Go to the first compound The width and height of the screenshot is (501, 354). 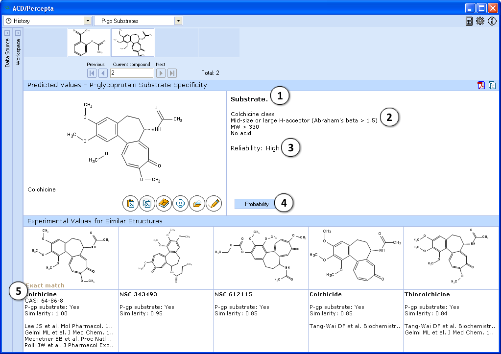pyautogui.click(x=92, y=73)
